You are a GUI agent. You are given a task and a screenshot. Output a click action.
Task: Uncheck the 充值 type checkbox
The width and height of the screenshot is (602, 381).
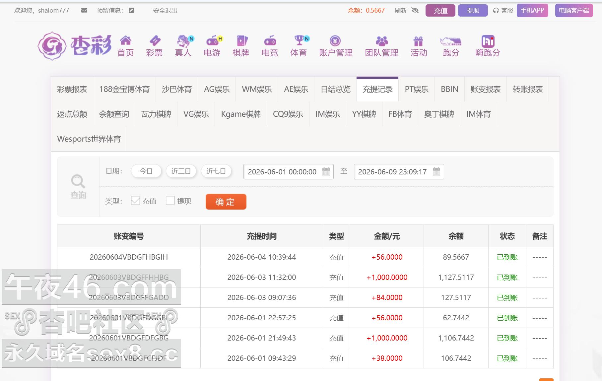point(135,201)
